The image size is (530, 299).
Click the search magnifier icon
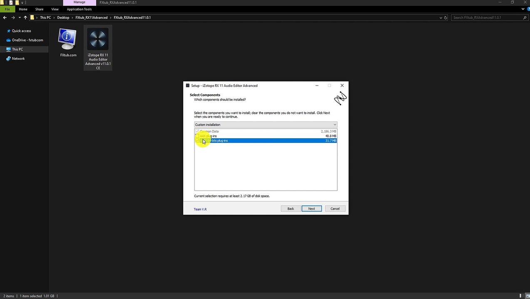coord(525,18)
